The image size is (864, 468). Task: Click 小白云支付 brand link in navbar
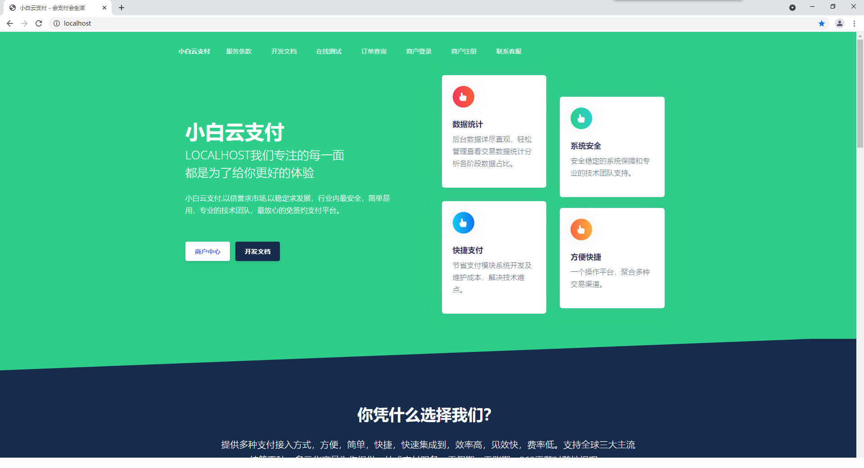[194, 51]
